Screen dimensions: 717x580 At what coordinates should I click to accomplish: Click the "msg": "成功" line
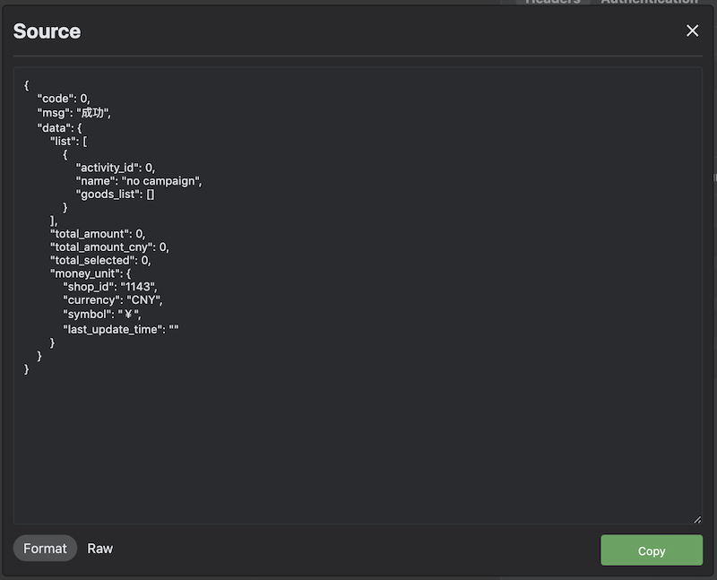click(73, 113)
